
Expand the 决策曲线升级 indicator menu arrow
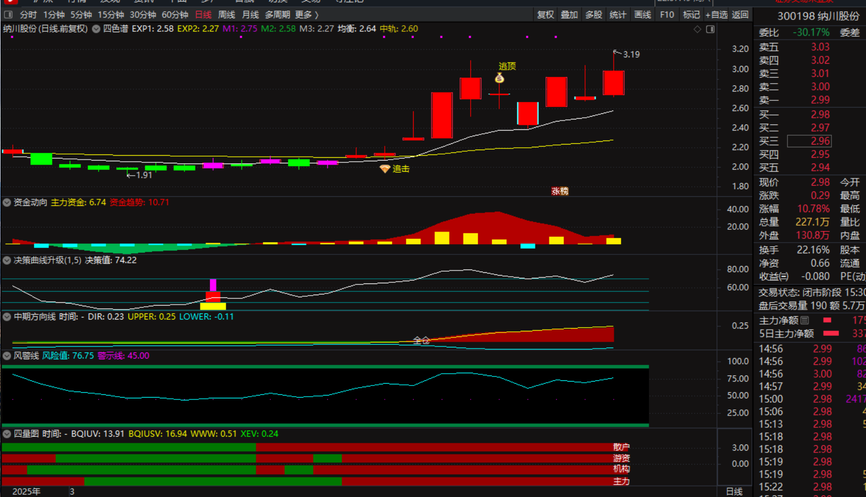click(7, 260)
